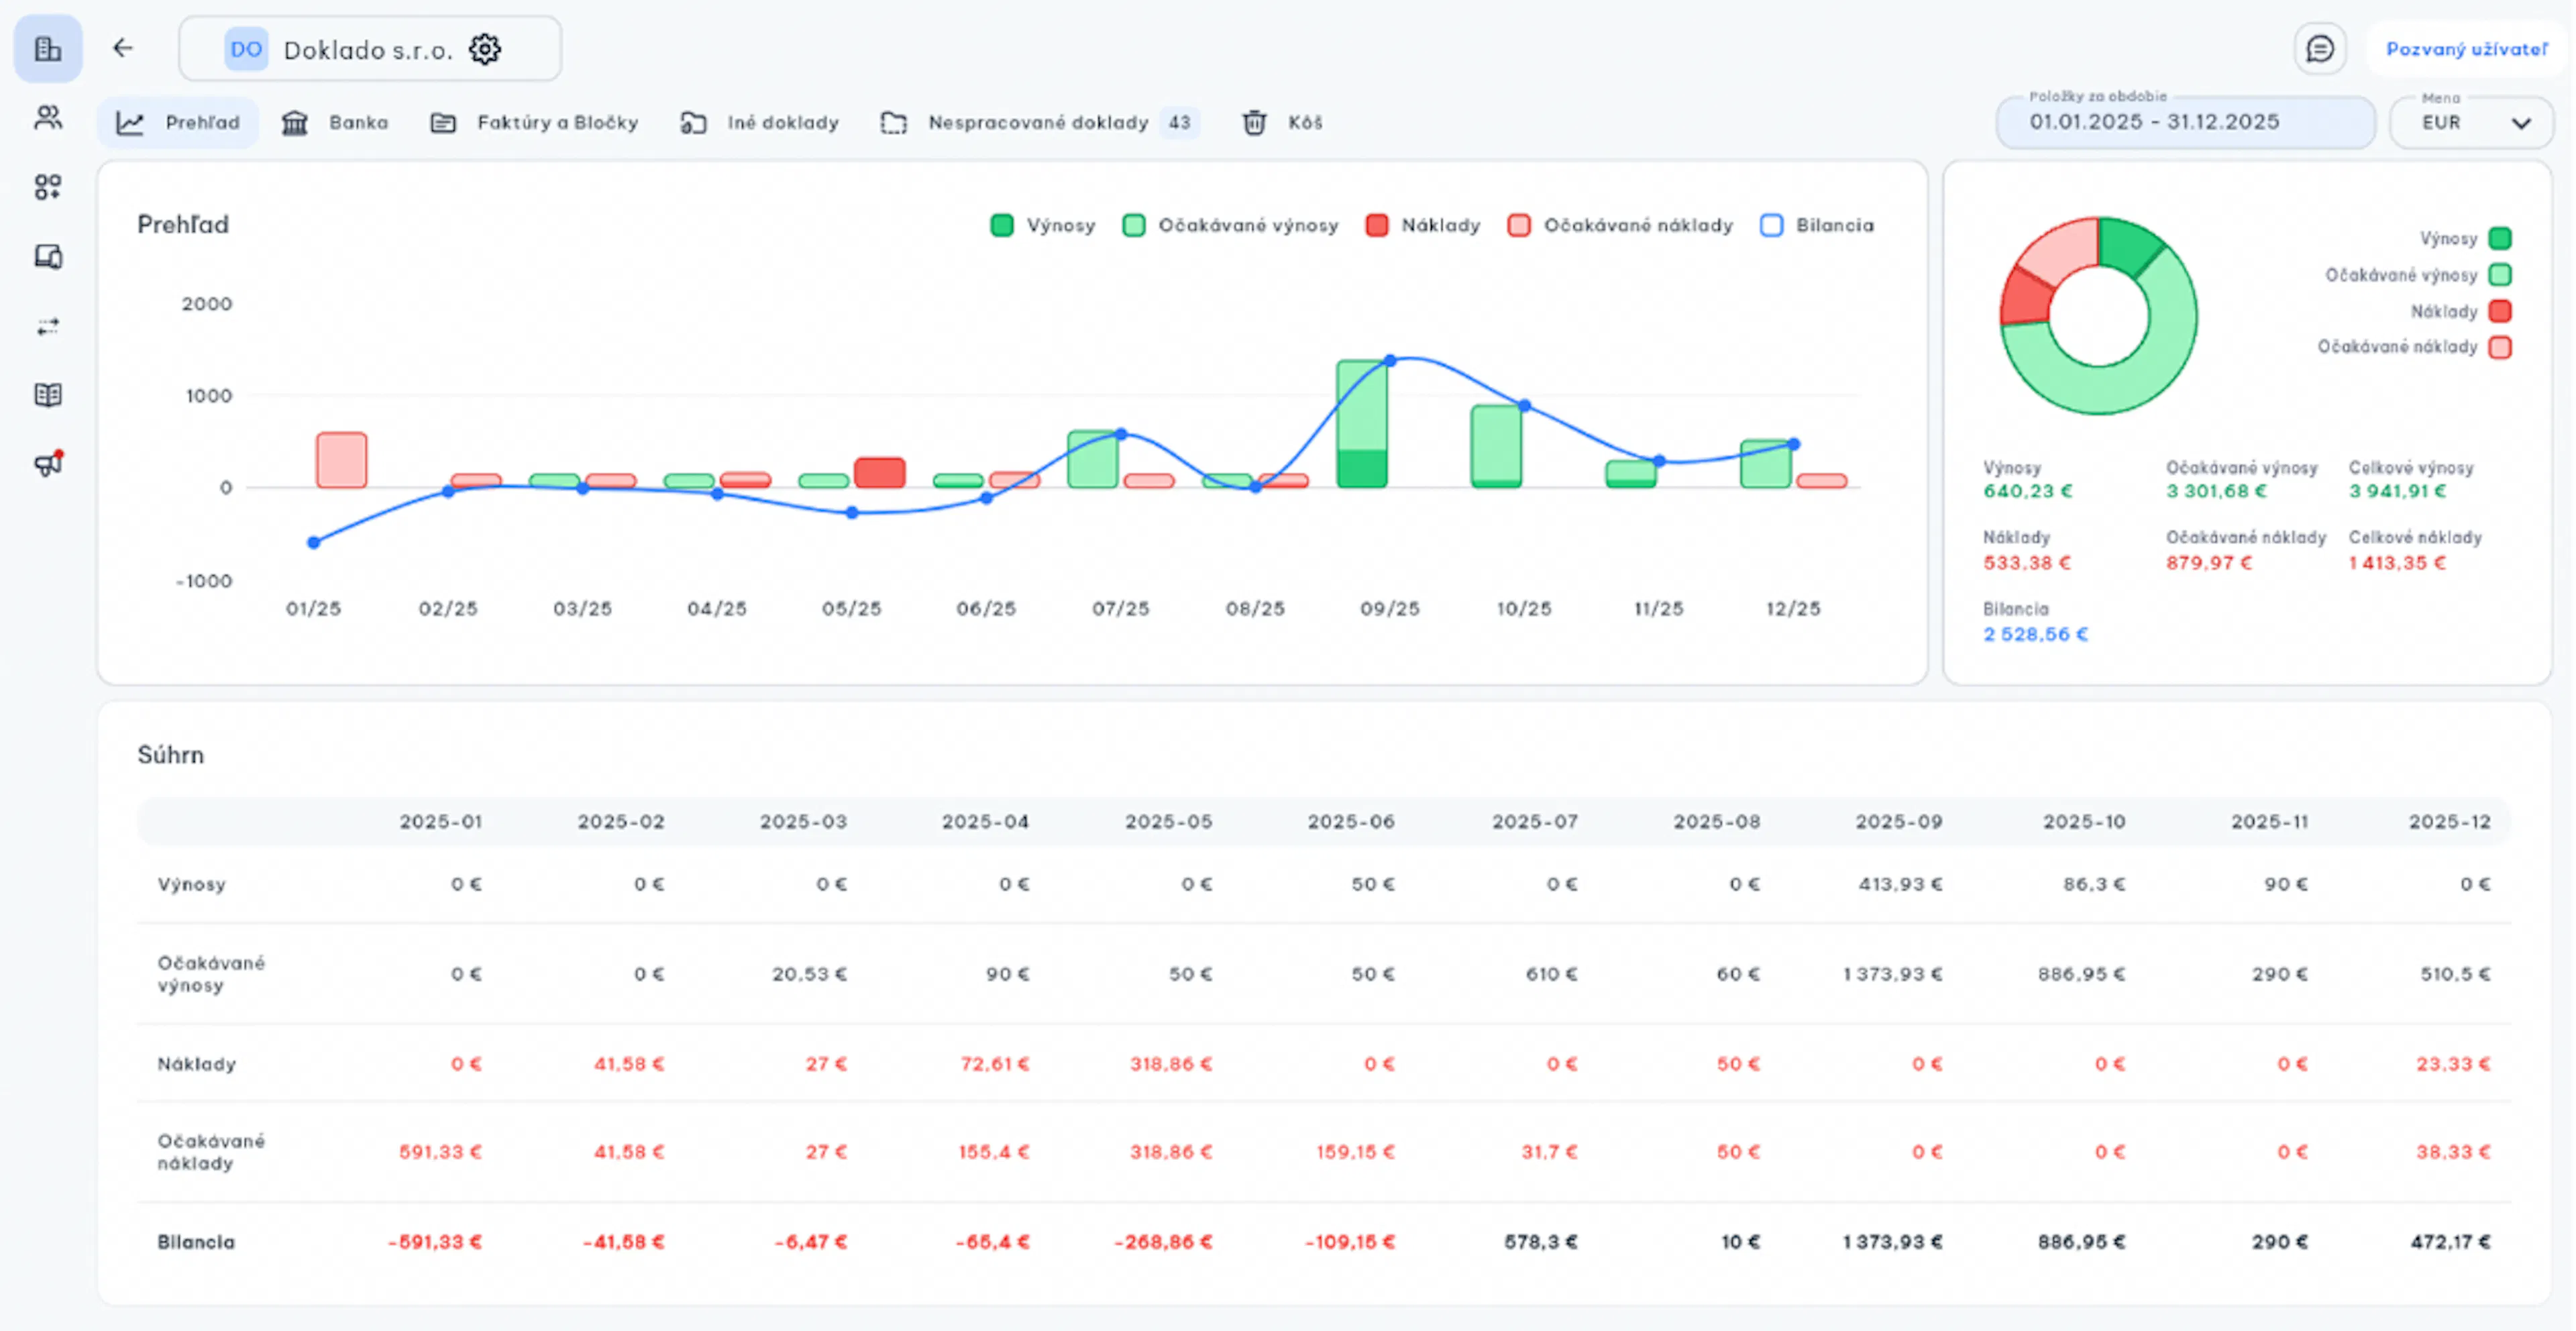This screenshot has height=1331, width=2576.
Task: Open the company settings gear icon
Action: click(485, 49)
